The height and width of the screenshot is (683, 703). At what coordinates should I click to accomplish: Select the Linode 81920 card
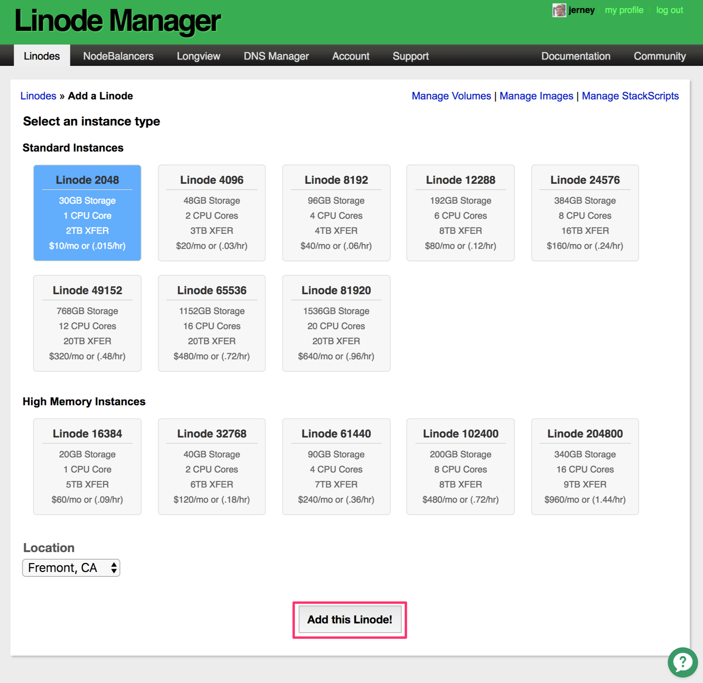point(336,323)
